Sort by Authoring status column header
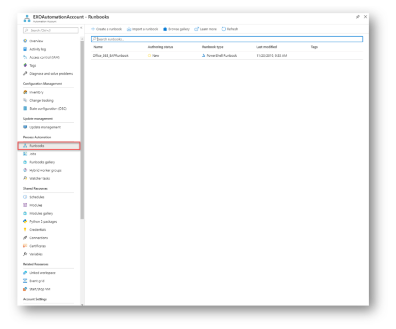Viewport: 396px width, 329px height. pos(160,47)
